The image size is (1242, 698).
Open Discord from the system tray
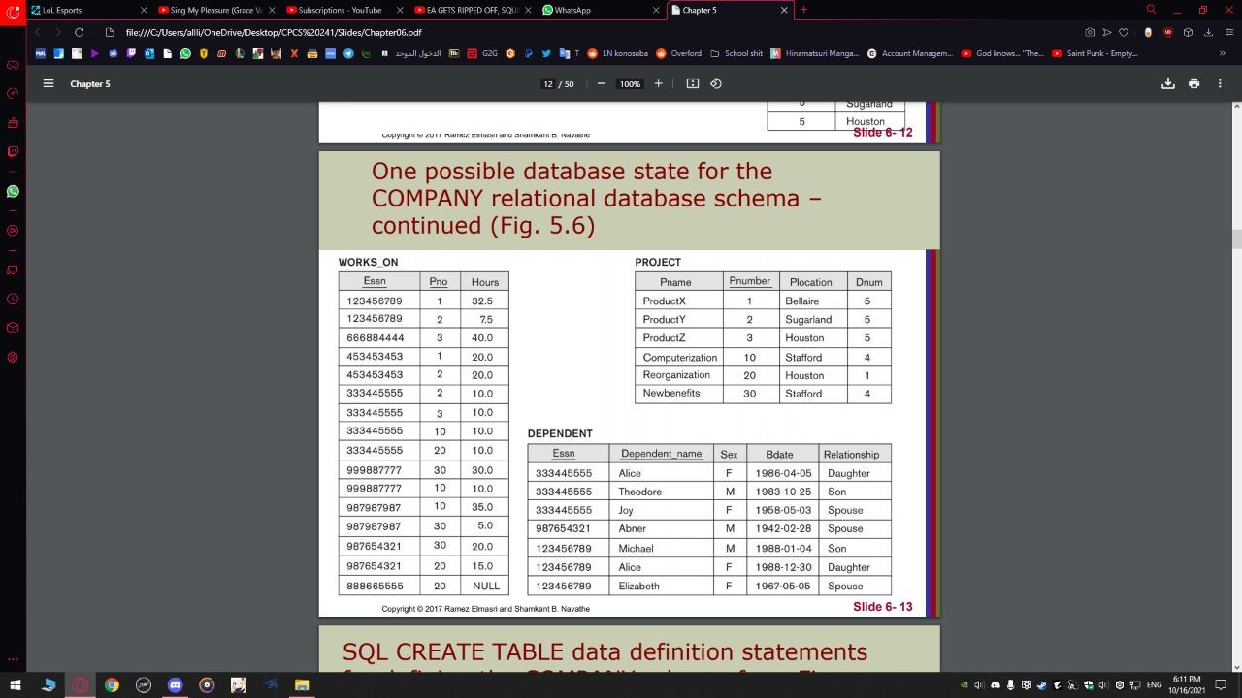pos(996,685)
